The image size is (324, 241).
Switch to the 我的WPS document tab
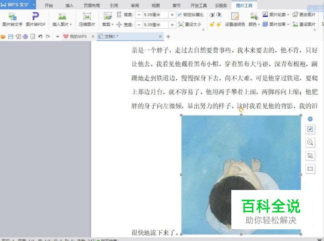point(75,37)
